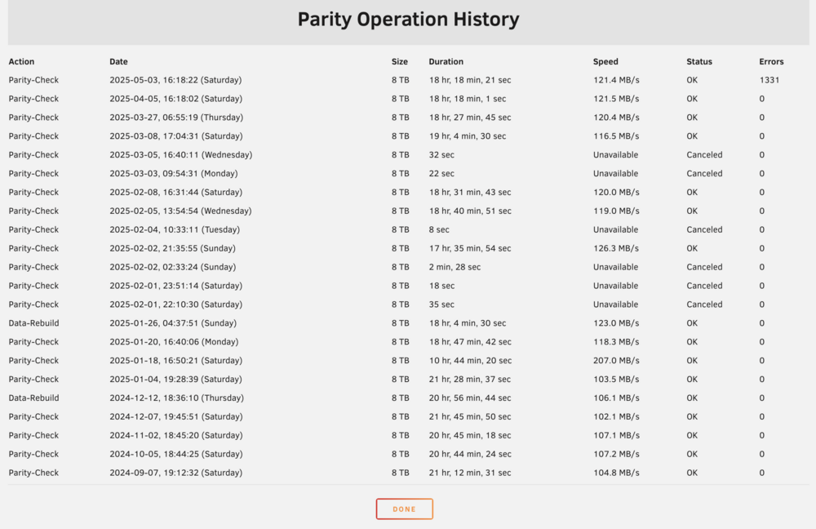The height and width of the screenshot is (529, 816).
Task: Click 8 TB size for 2024-09-07 check
Action: click(400, 473)
